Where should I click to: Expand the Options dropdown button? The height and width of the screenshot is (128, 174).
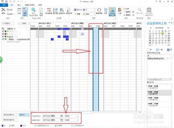point(24,115)
